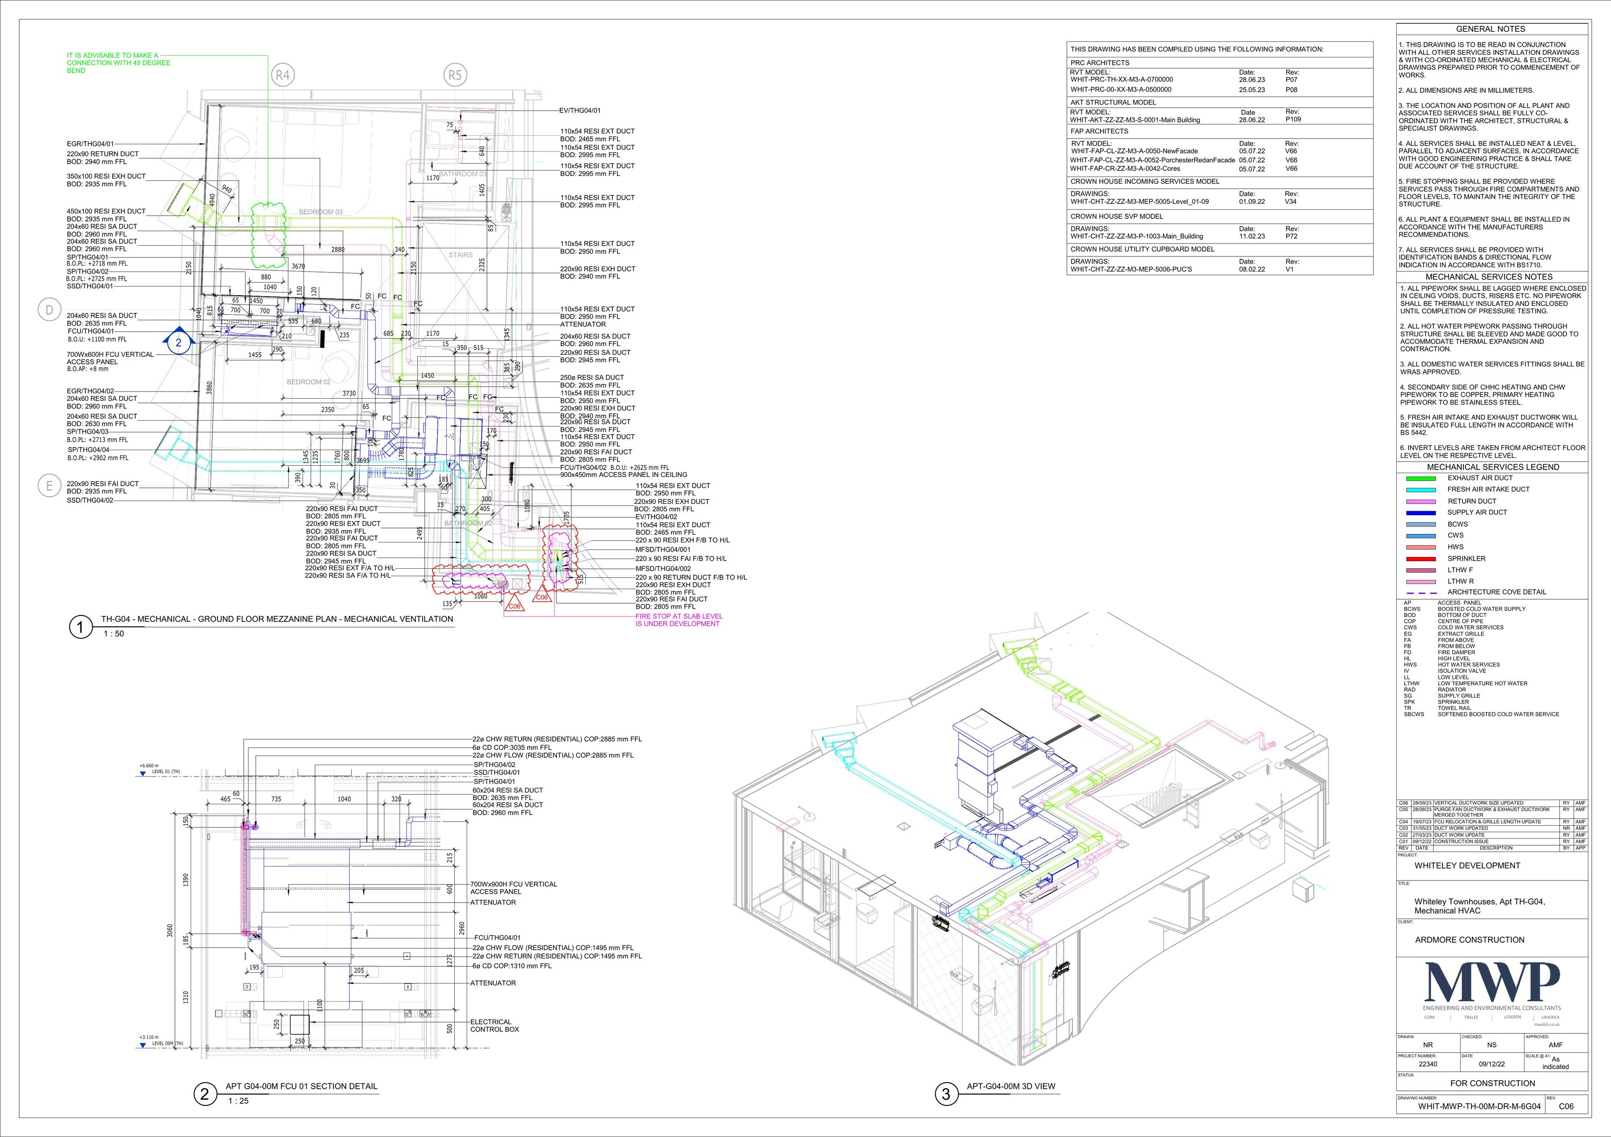
Task: Click the FCU 01 Section Detail title
Action: tap(301, 1087)
